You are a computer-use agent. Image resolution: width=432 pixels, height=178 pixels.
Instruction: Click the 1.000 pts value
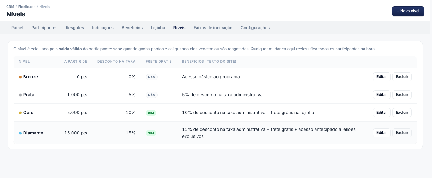(x=77, y=95)
